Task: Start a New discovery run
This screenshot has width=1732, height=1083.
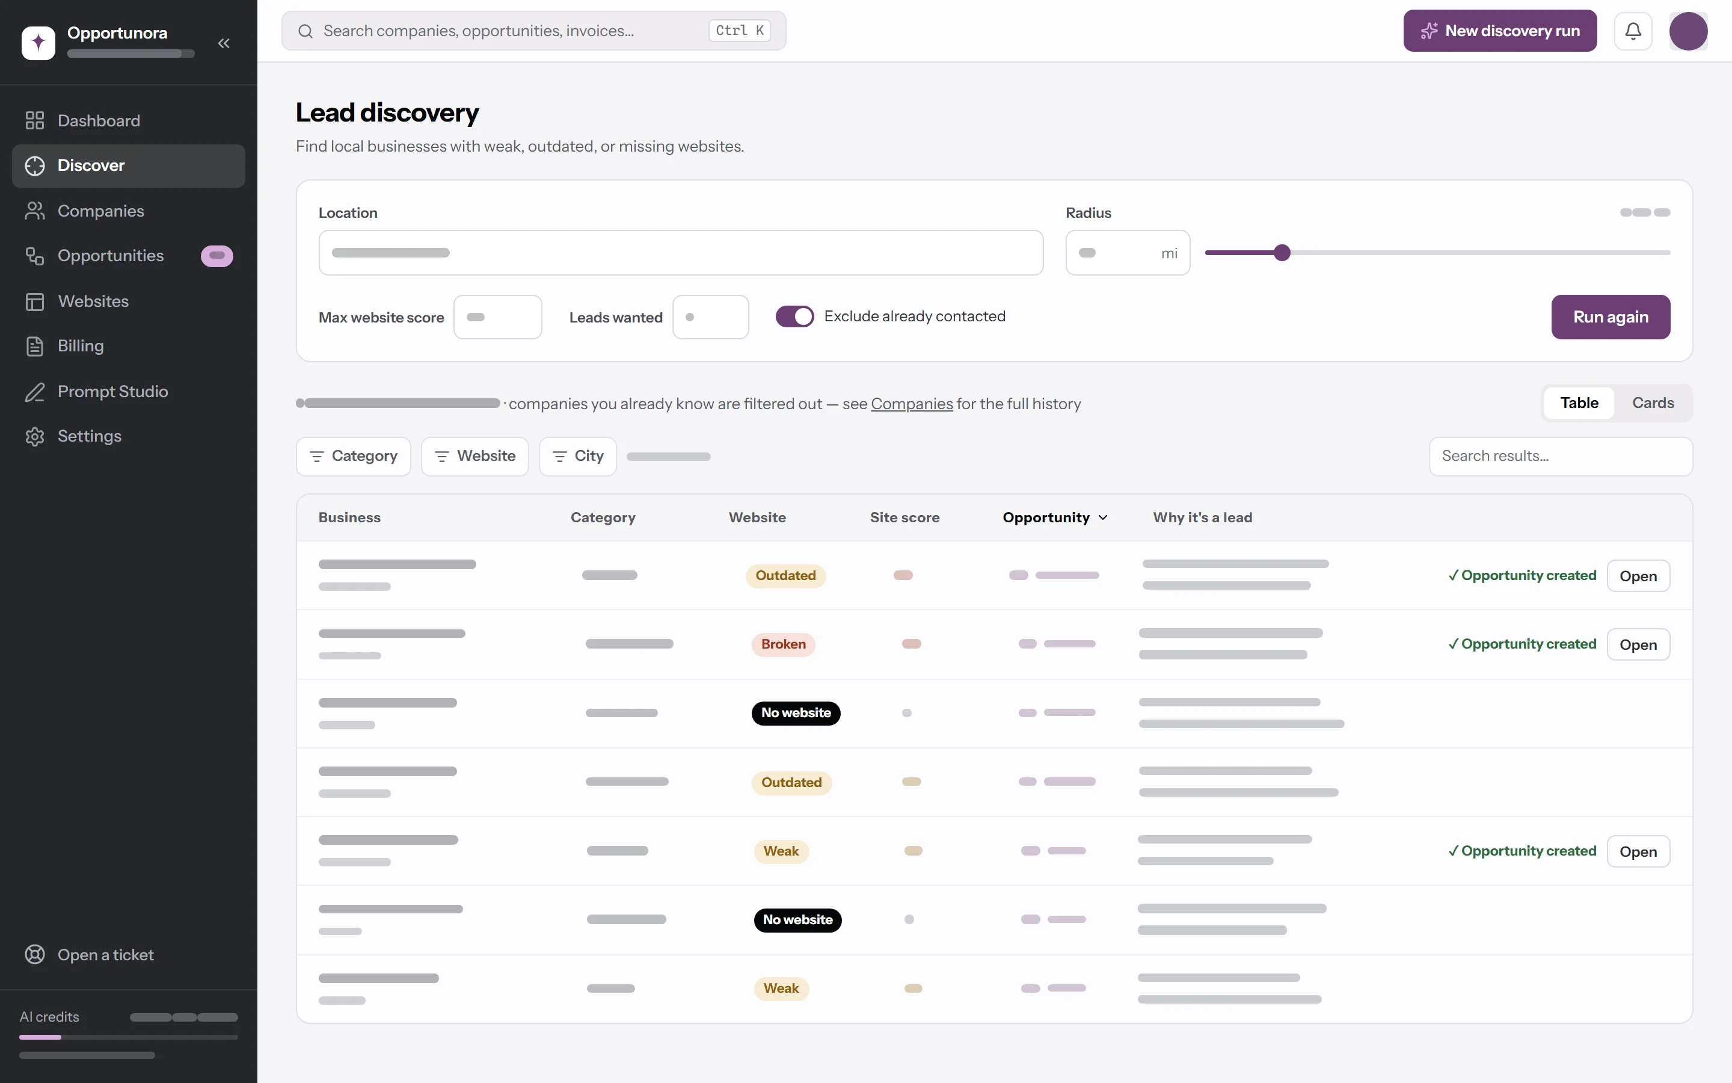Action: [1499, 31]
